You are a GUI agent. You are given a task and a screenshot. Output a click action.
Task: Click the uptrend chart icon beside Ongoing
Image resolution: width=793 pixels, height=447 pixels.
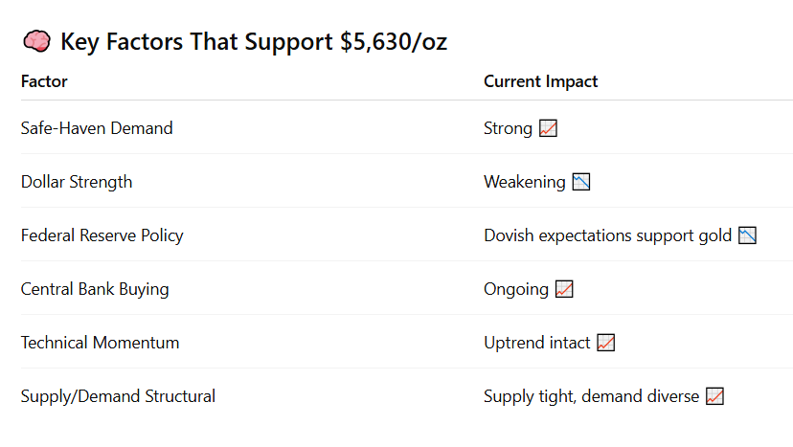pos(564,289)
